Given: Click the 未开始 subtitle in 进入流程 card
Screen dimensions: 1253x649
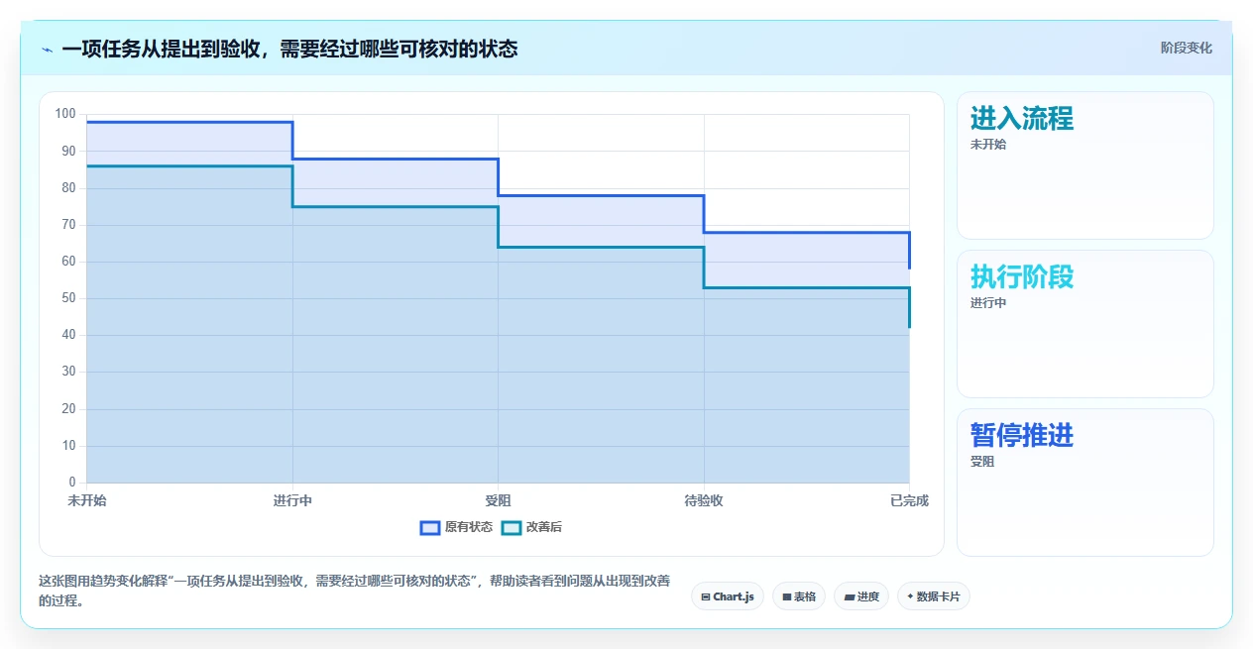Looking at the screenshot, I should point(988,145).
